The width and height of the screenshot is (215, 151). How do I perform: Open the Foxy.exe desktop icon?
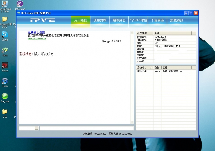(x=5, y=98)
